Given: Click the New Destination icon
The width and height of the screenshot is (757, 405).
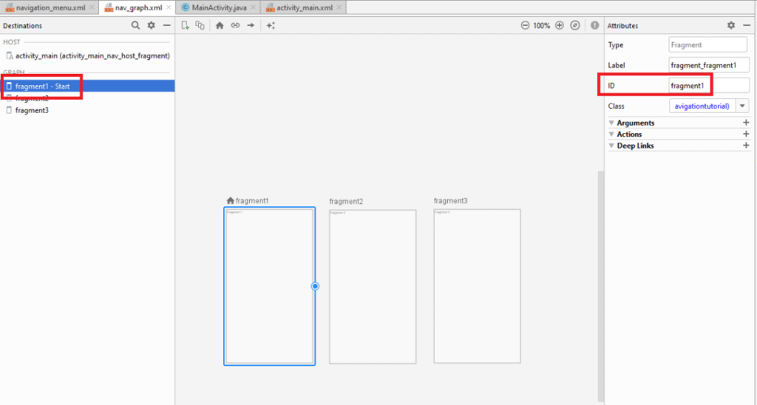Looking at the screenshot, I should pos(186,25).
